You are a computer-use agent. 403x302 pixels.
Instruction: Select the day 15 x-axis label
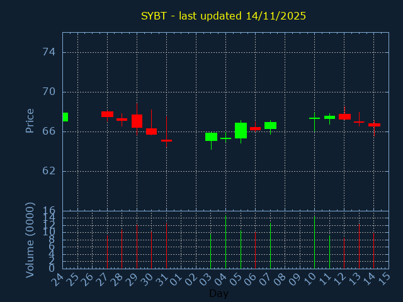(x=383, y=279)
